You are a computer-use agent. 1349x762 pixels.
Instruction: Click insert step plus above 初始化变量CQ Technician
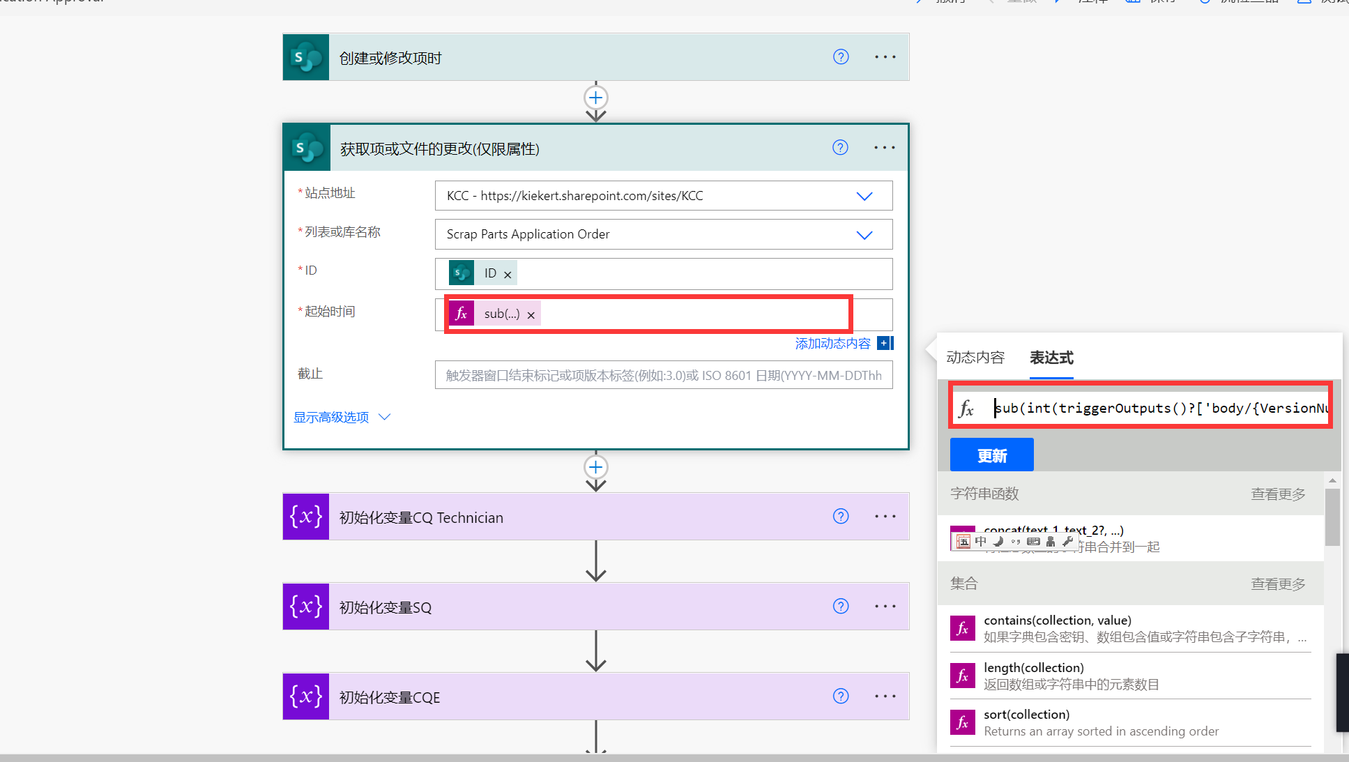click(595, 467)
